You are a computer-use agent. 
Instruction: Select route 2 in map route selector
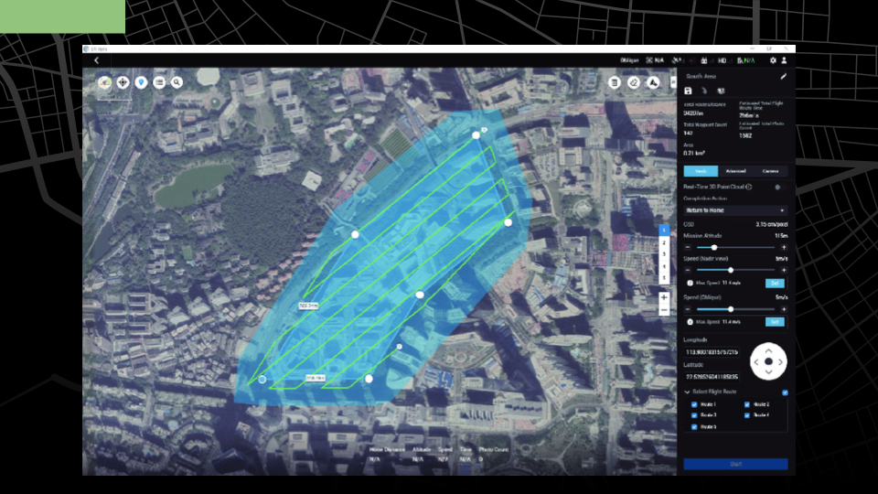[x=664, y=242]
